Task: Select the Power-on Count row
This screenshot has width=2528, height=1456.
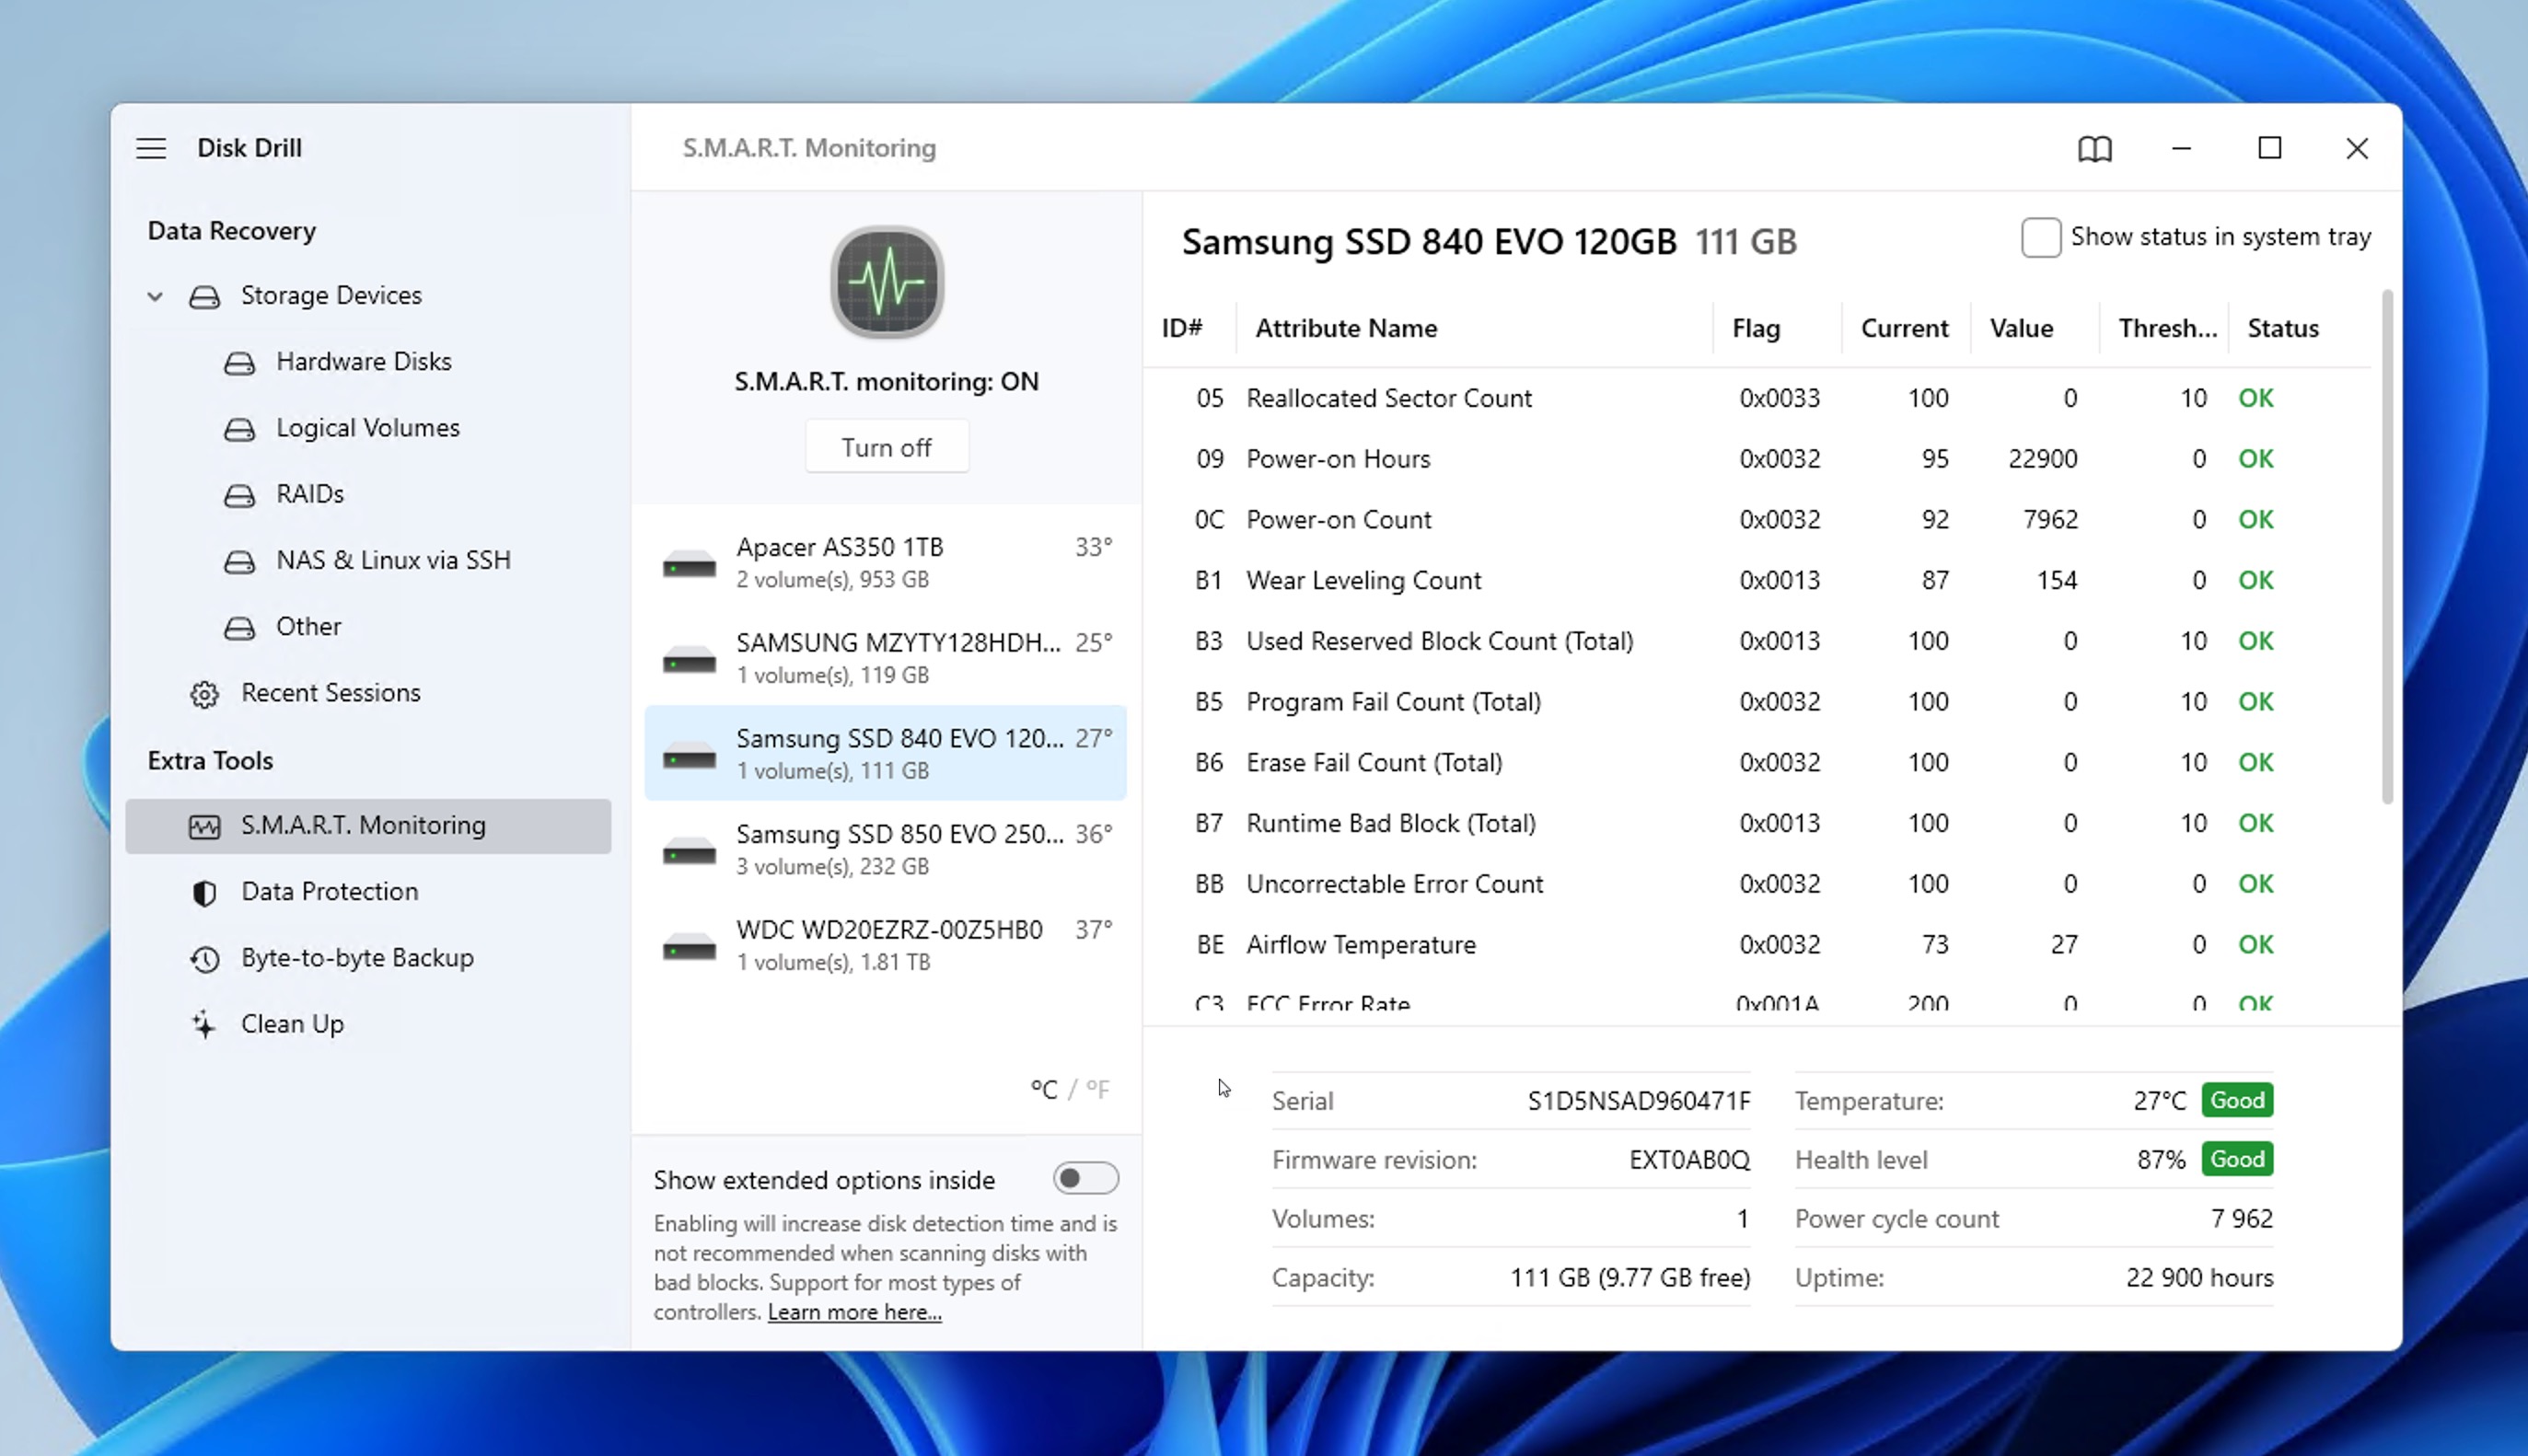Action: pyautogui.click(x=1757, y=520)
